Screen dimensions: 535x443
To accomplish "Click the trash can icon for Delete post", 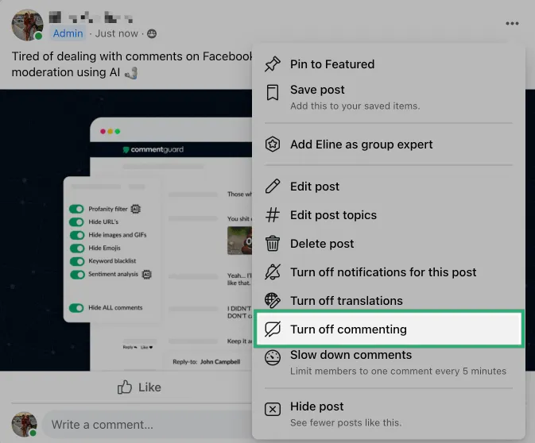I will (x=273, y=243).
